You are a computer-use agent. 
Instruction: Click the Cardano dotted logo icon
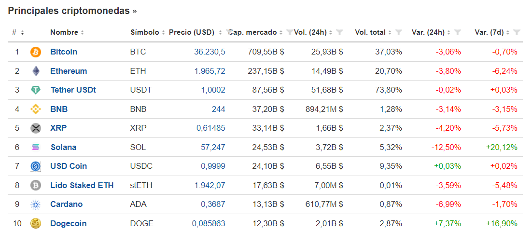pyautogui.click(x=36, y=204)
